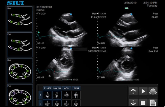This screenshot has height=107, width=165.
Task: Open the 2CH clip thumbnail marked 2:18
Action: pos(76,103)
